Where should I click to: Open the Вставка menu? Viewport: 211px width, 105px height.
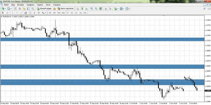tap(21, 5)
